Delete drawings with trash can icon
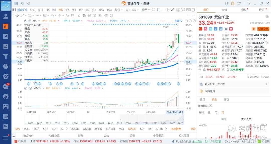The height and width of the screenshot is (144, 271). coord(100,15)
